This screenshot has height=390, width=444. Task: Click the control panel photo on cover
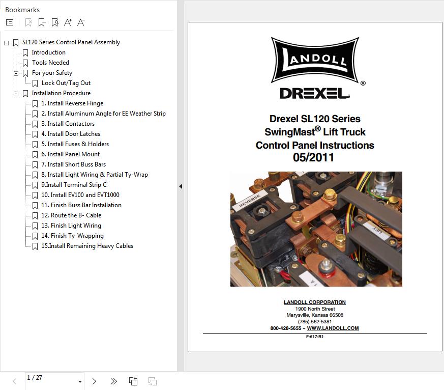click(x=316, y=229)
